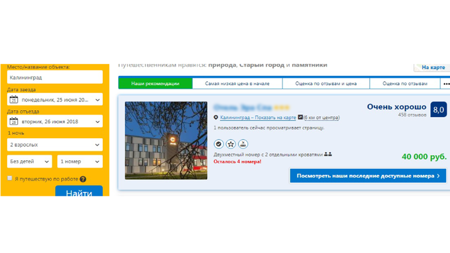Click the 'На карте' map button
Image resolution: width=450 pixels, height=253 pixels.
[x=432, y=68]
